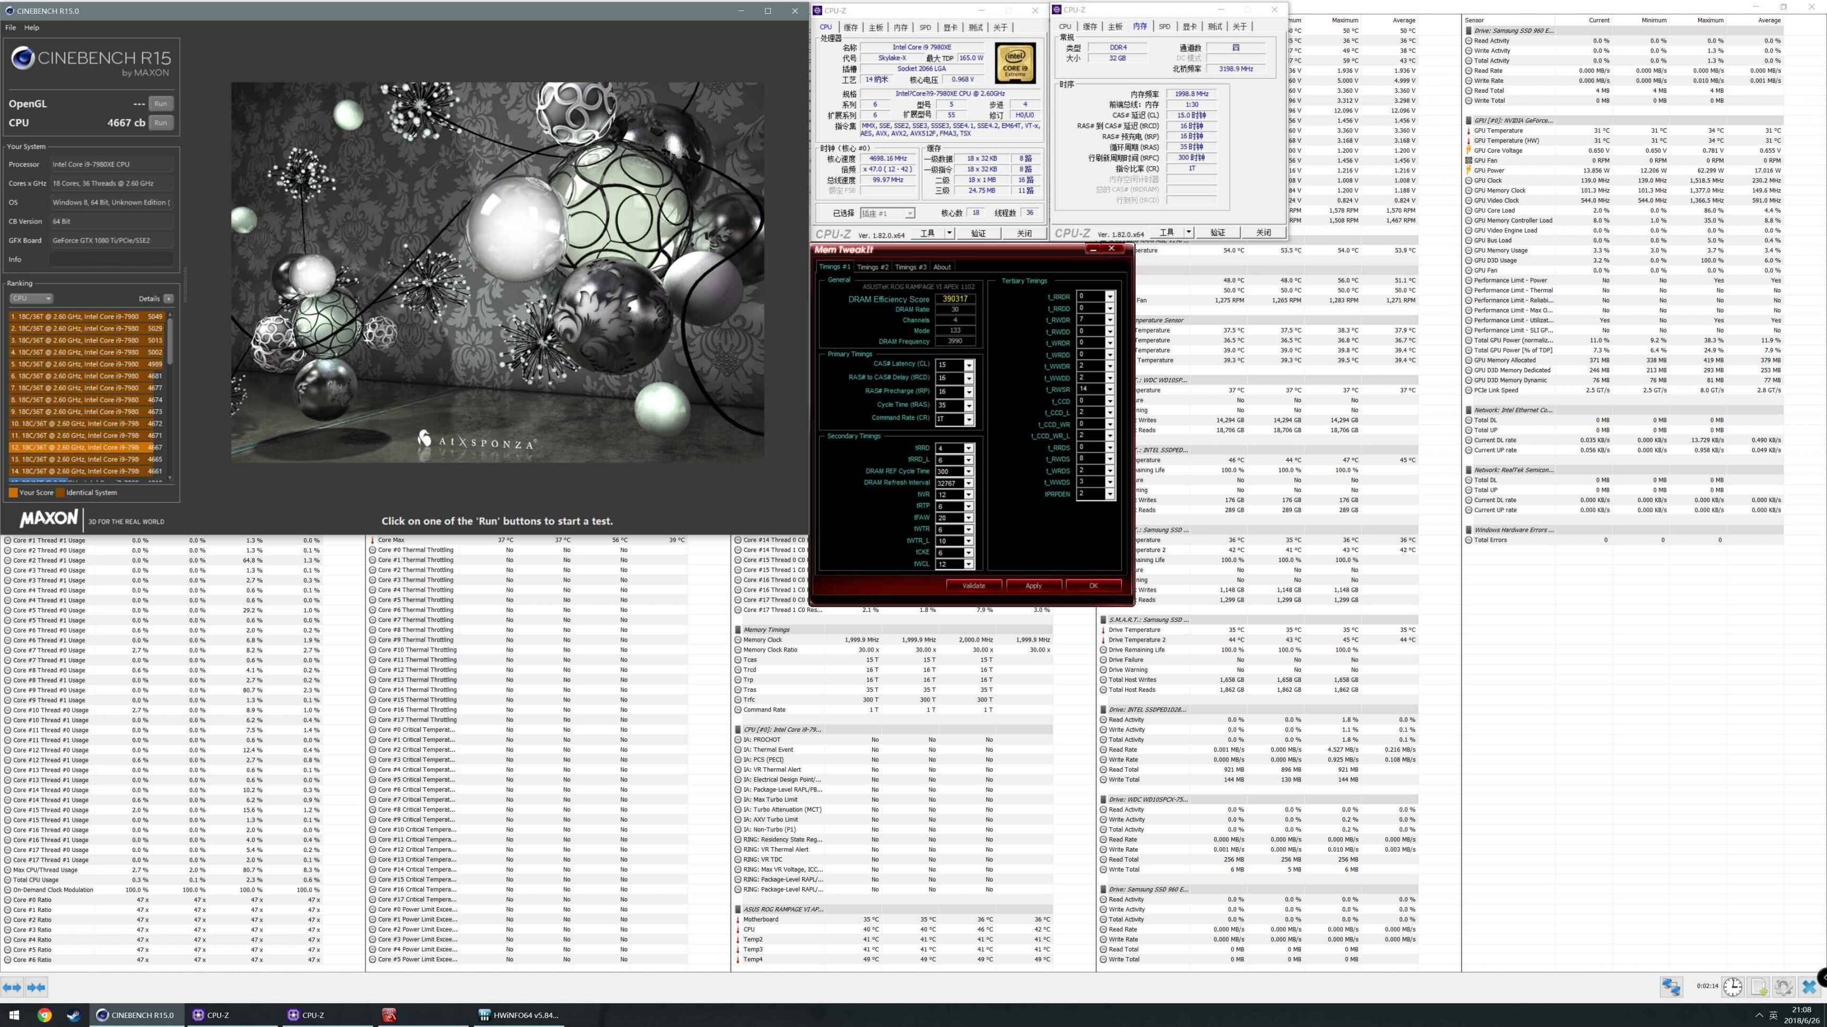Screen dimensions: 1827x1027
Task: Open the Command Rate (CR) dropdown
Action: point(969,419)
